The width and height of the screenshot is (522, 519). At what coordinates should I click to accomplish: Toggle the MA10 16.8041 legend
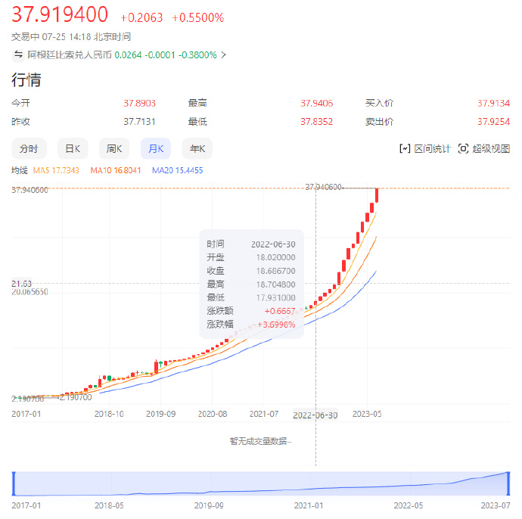[116, 171]
